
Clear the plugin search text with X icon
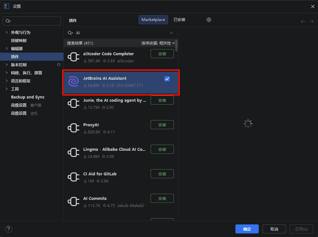pos(171,33)
